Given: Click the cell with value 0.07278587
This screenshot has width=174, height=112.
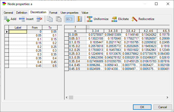Looking at the screenshot, I should point(95,35).
